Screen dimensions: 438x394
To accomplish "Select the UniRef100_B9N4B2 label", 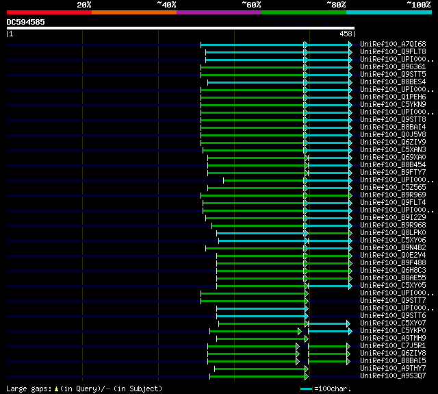I will click(x=393, y=248).
